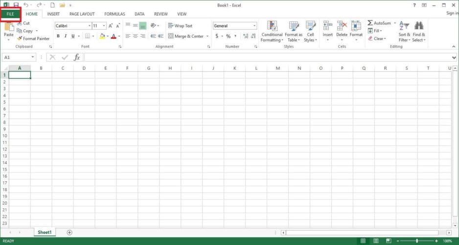Switch to the DATA tab
The height and width of the screenshot is (245, 459).
pyautogui.click(x=139, y=14)
